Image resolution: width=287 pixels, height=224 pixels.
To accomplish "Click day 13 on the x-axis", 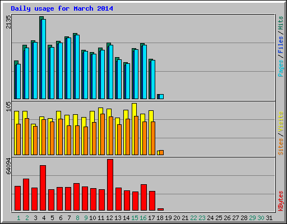I will 118,218.
